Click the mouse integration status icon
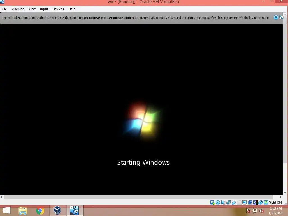This screenshot has width=288, height=216. click(x=260, y=202)
